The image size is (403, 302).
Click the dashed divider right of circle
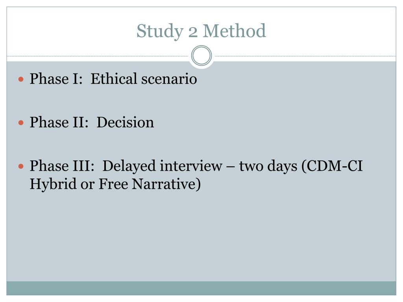pos(304,56)
